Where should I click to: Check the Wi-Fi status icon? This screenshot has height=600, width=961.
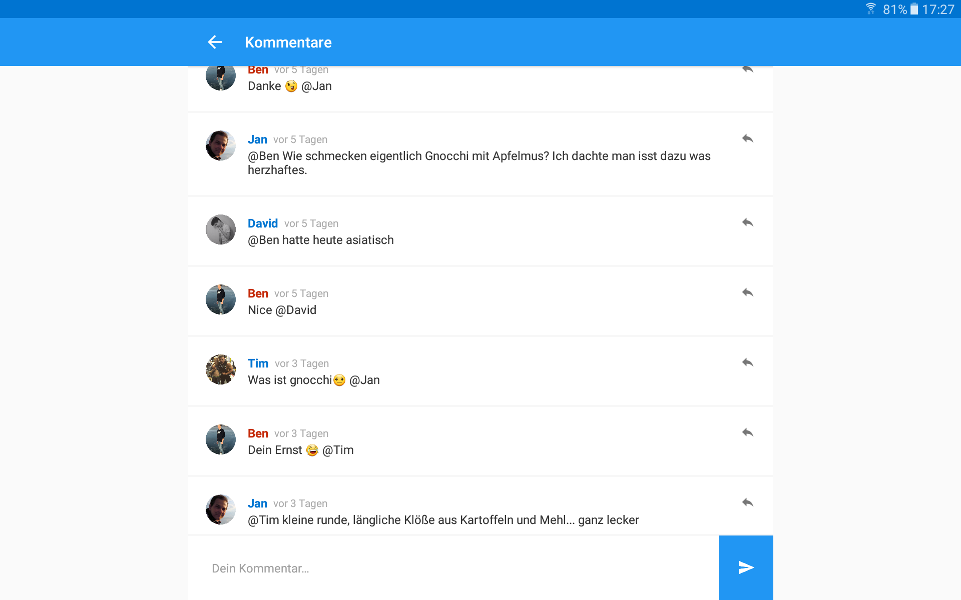[x=870, y=9]
